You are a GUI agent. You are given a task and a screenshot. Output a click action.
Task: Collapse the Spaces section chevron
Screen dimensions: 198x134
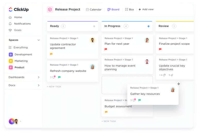coord(39,40)
